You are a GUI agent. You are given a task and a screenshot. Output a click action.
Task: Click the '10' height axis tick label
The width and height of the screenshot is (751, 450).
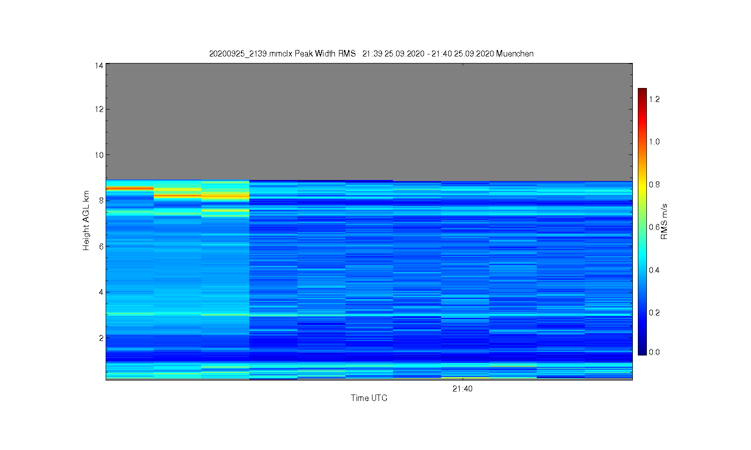point(99,155)
